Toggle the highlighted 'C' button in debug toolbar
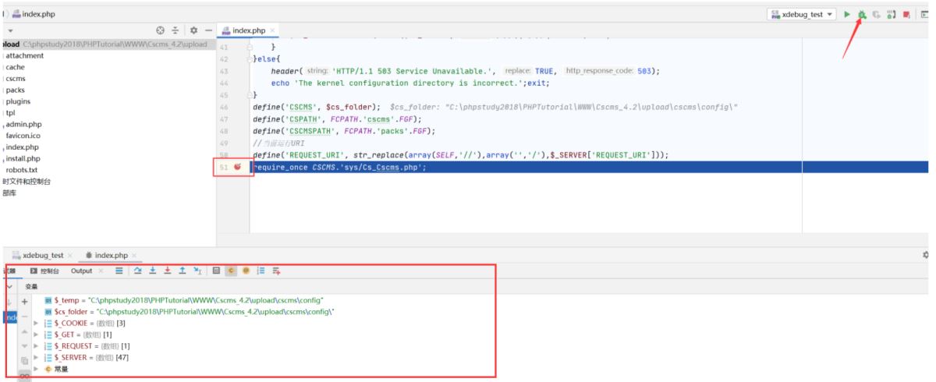 232,271
